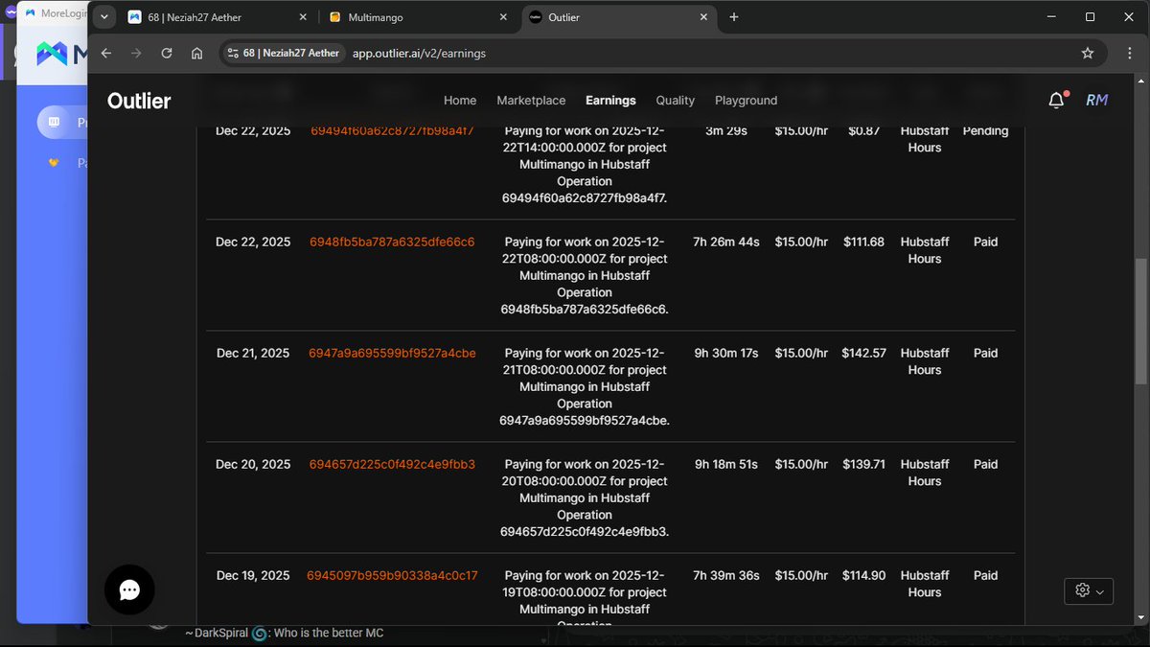
Task: Click the page vertical scrollbar thumb
Action: pos(1140,321)
